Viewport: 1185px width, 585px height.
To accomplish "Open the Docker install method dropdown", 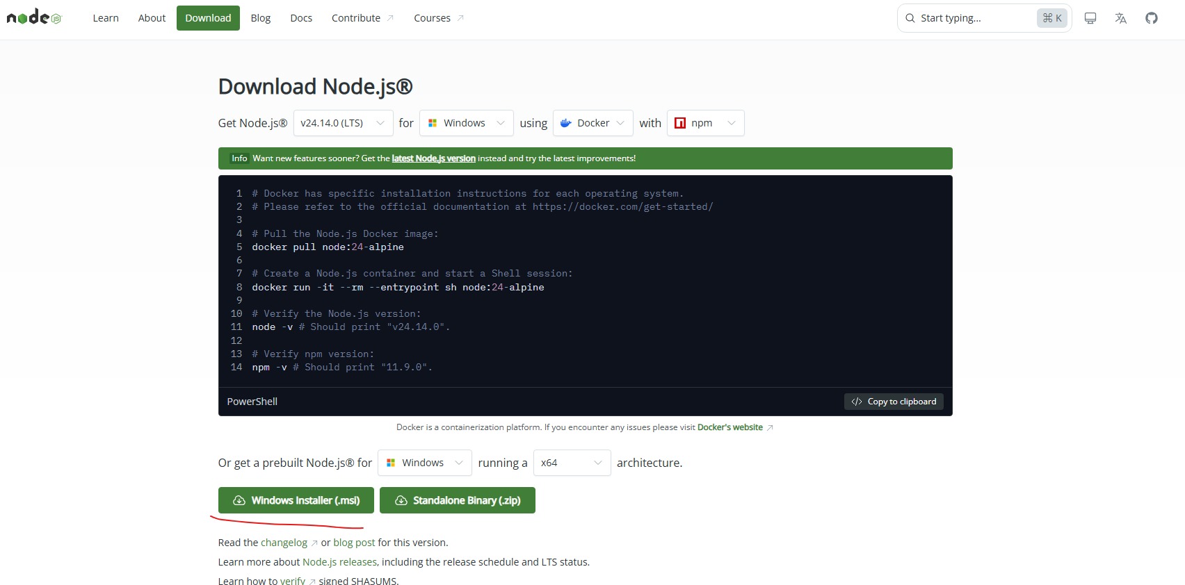I will (x=592, y=123).
